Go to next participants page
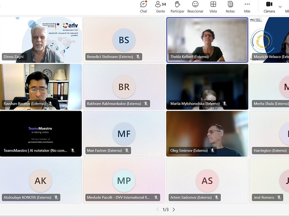This screenshot has height=217, width=289. (174, 209)
